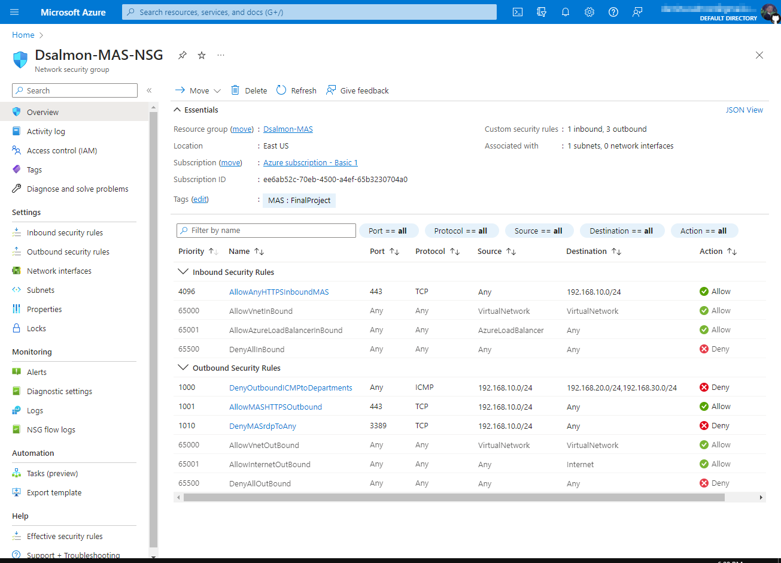Open Dsalmon-MAS resource group link
The width and height of the screenshot is (781, 563).
[x=288, y=129]
